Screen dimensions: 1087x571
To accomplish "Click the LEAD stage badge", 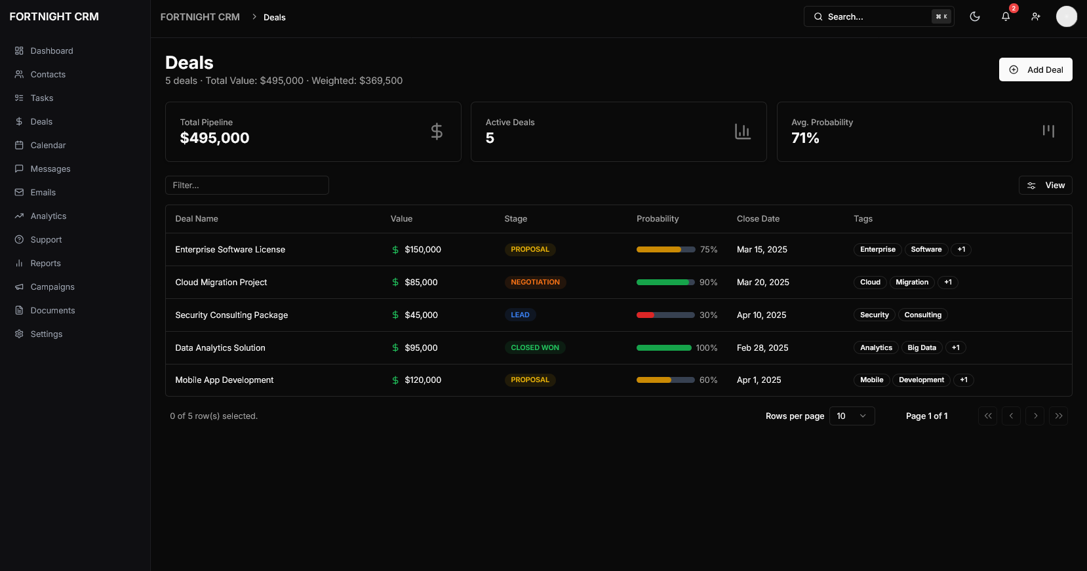I will (x=521, y=315).
